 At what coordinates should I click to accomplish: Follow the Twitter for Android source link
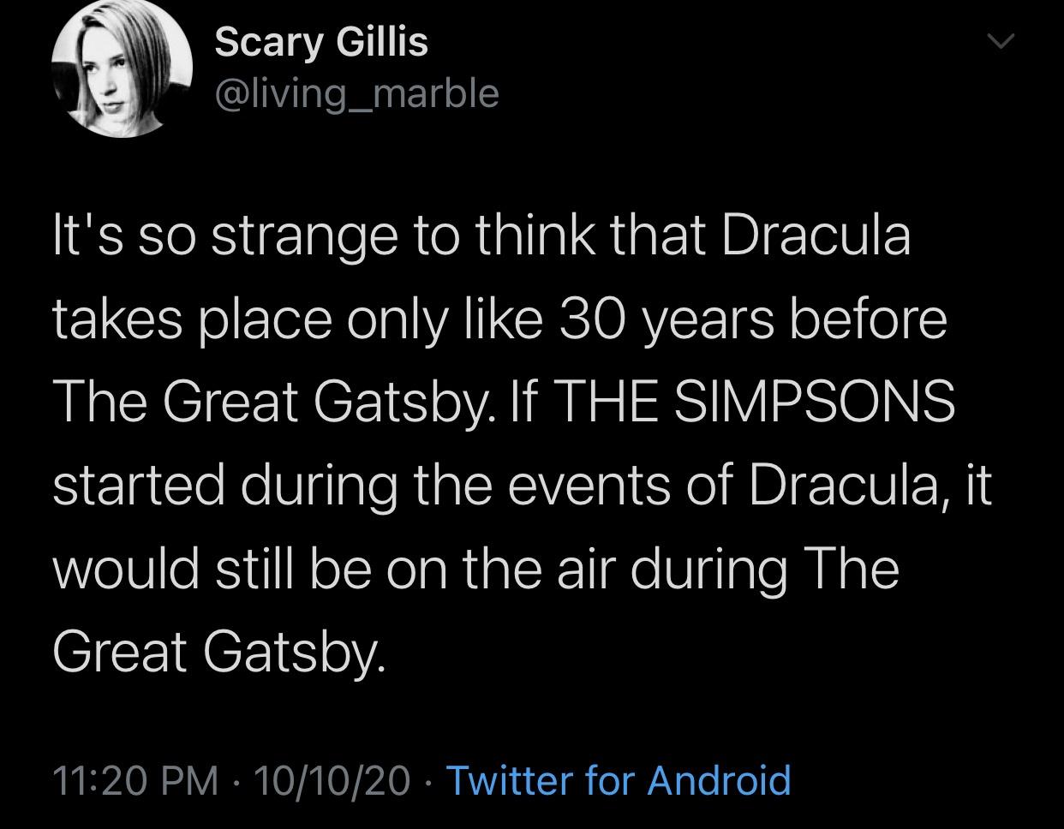(619, 780)
